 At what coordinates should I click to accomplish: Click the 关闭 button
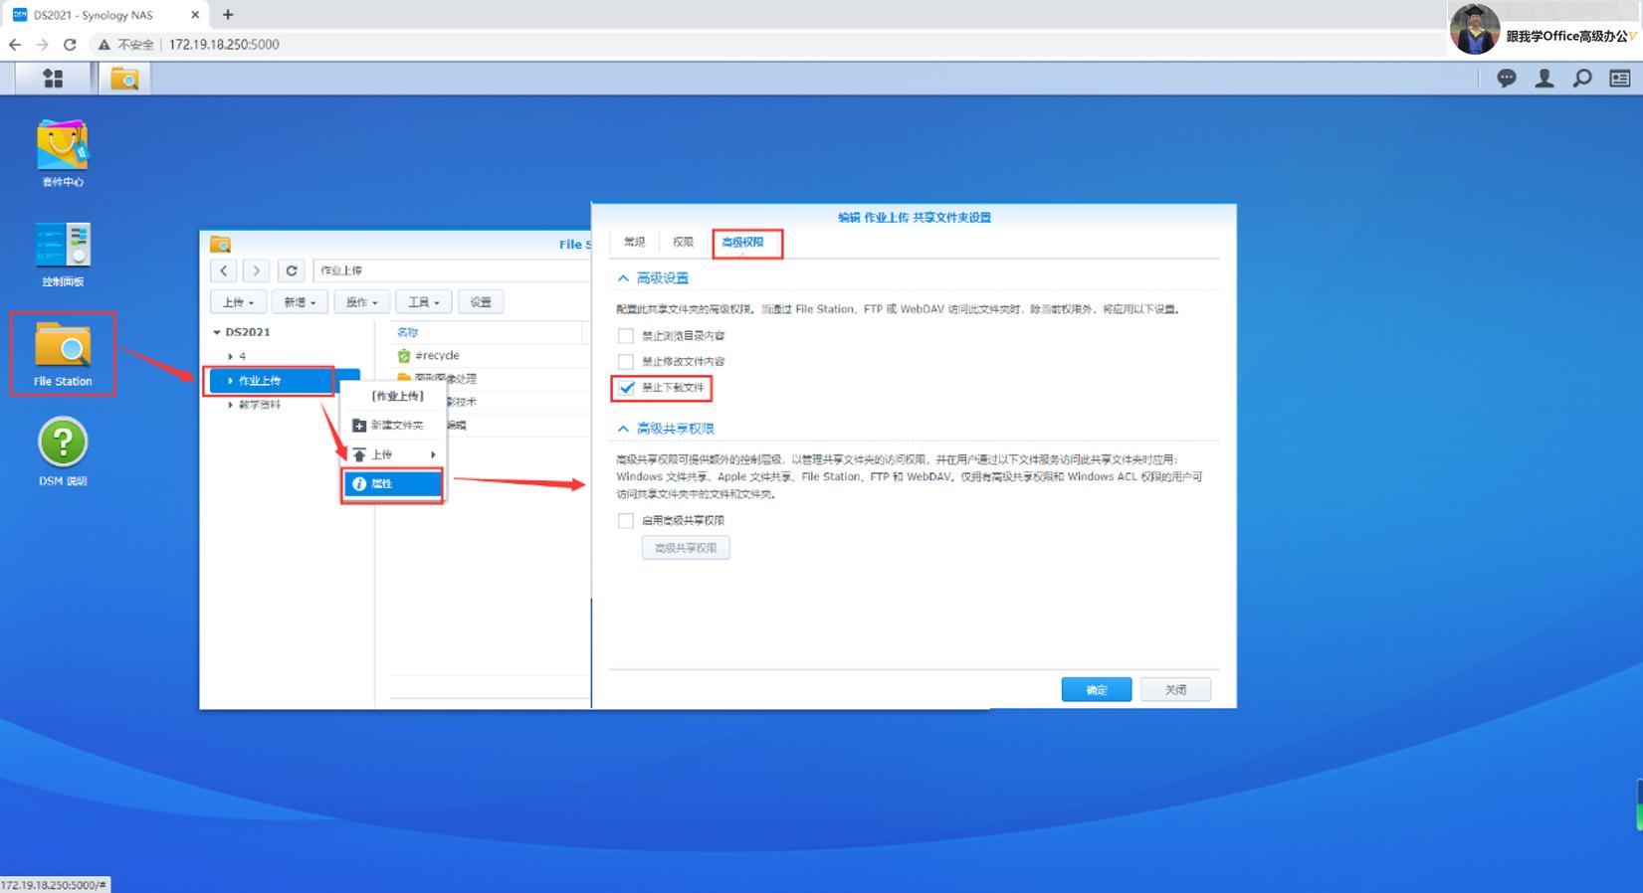[x=1175, y=690]
